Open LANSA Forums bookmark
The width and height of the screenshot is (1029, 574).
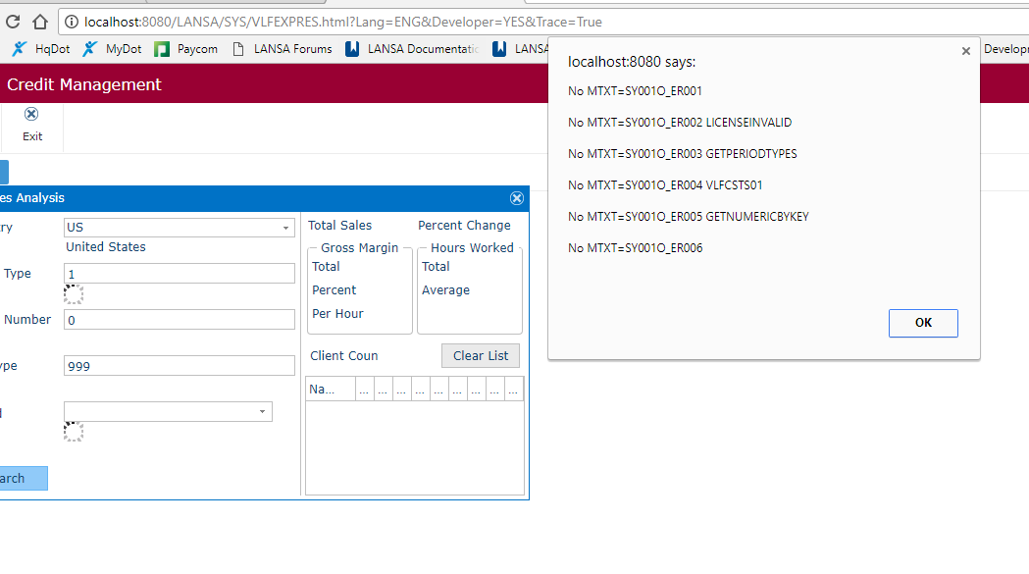283,49
